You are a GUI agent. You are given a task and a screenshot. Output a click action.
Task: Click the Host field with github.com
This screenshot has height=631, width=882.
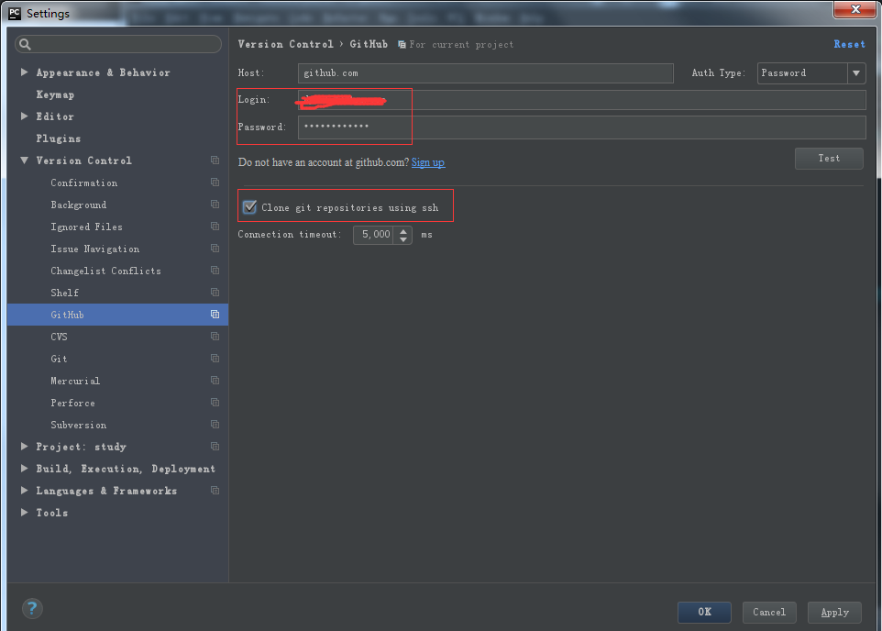click(x=485, y=73)
